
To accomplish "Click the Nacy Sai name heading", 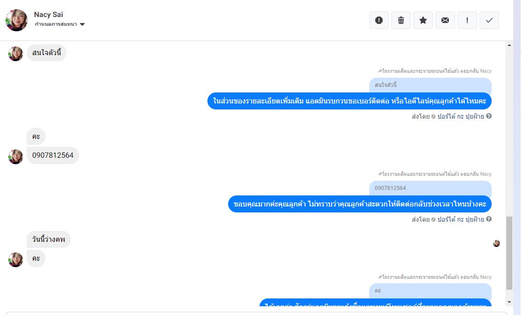I will coord(48,14).
